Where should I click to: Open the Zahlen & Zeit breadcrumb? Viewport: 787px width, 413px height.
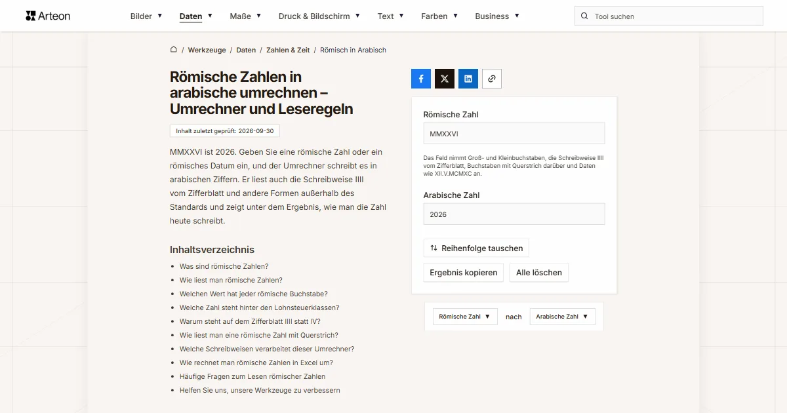coord(288,50)
